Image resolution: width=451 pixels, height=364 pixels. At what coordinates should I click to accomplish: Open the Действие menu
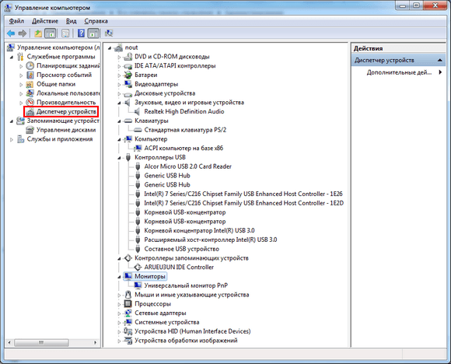point(45,21)
